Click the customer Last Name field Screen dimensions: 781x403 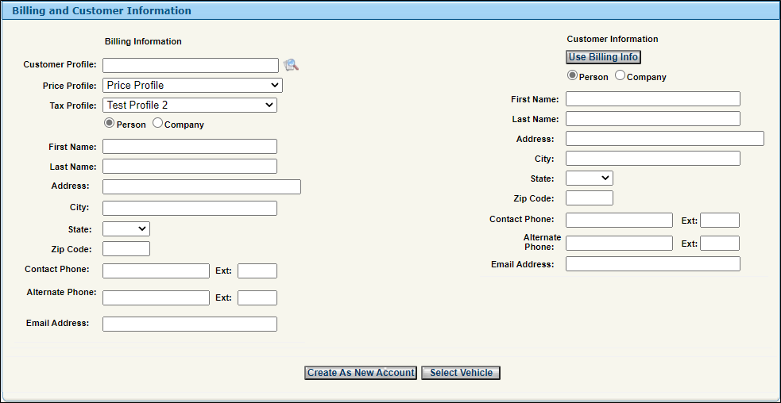pyautogui.click(x=653, y=118)
